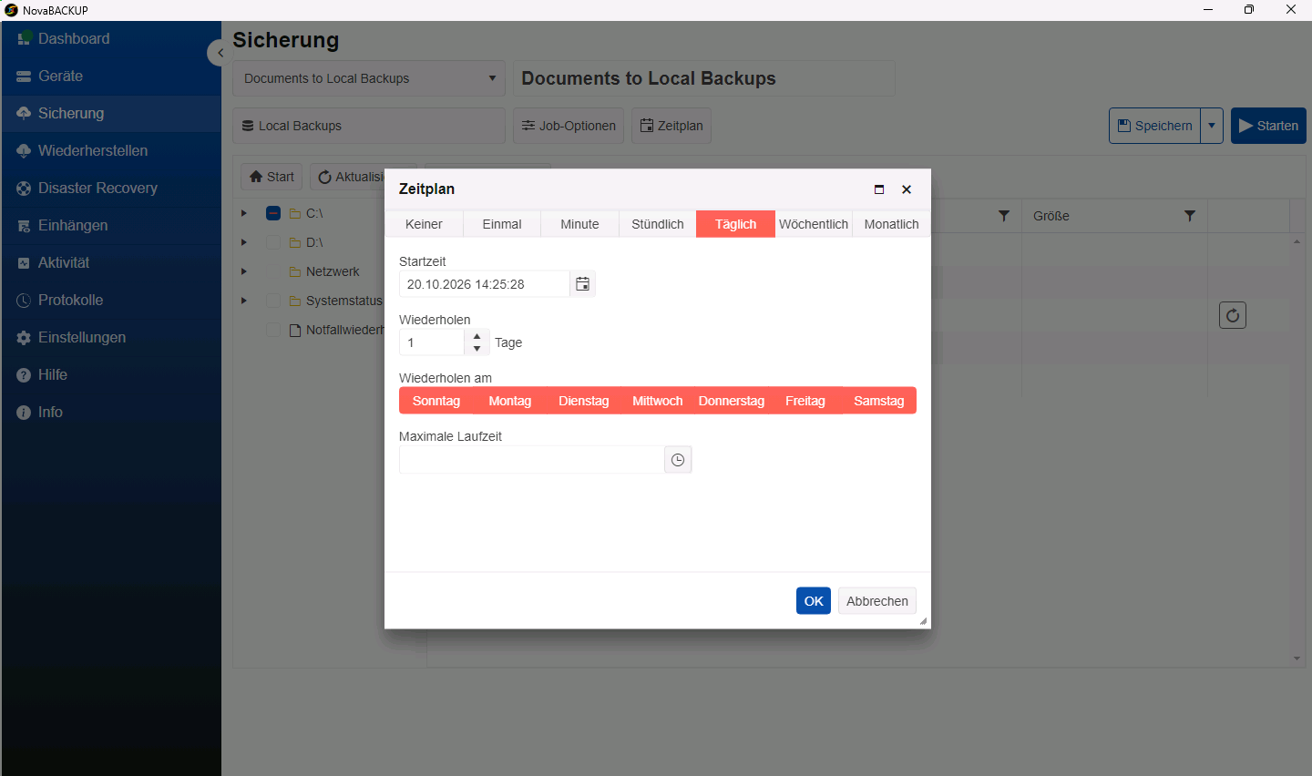Expand the Netzwerk tree node
Viewport: 1312px width, 776px height.
(x=244, y=271)
